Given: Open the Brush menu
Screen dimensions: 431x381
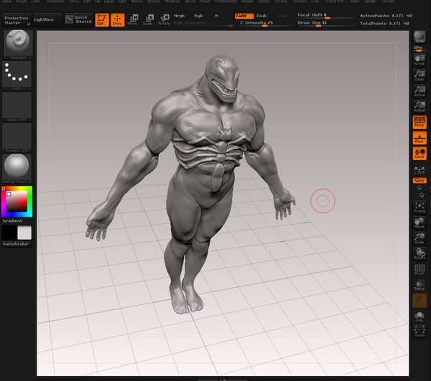Looking at the screenshot, I should (x=22, y=1).
